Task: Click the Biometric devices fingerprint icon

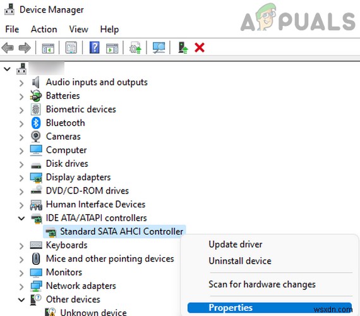Action: click(x=36, y=109)
